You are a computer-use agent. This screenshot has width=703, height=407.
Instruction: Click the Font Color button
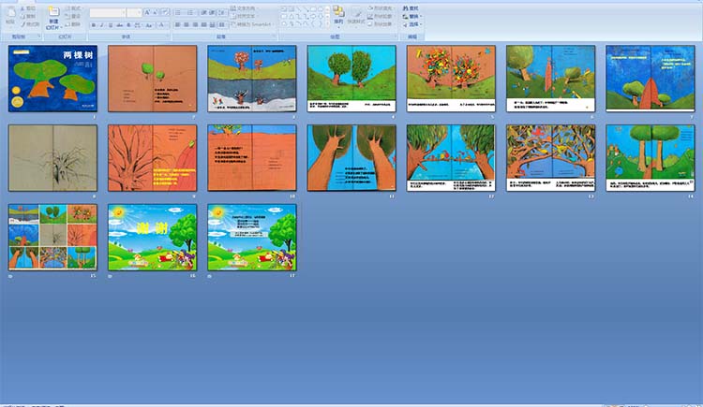click(161, 25)
